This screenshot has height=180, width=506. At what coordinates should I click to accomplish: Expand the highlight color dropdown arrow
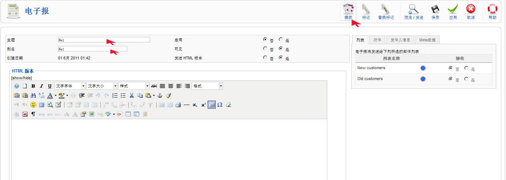click(x=67, y=96)
